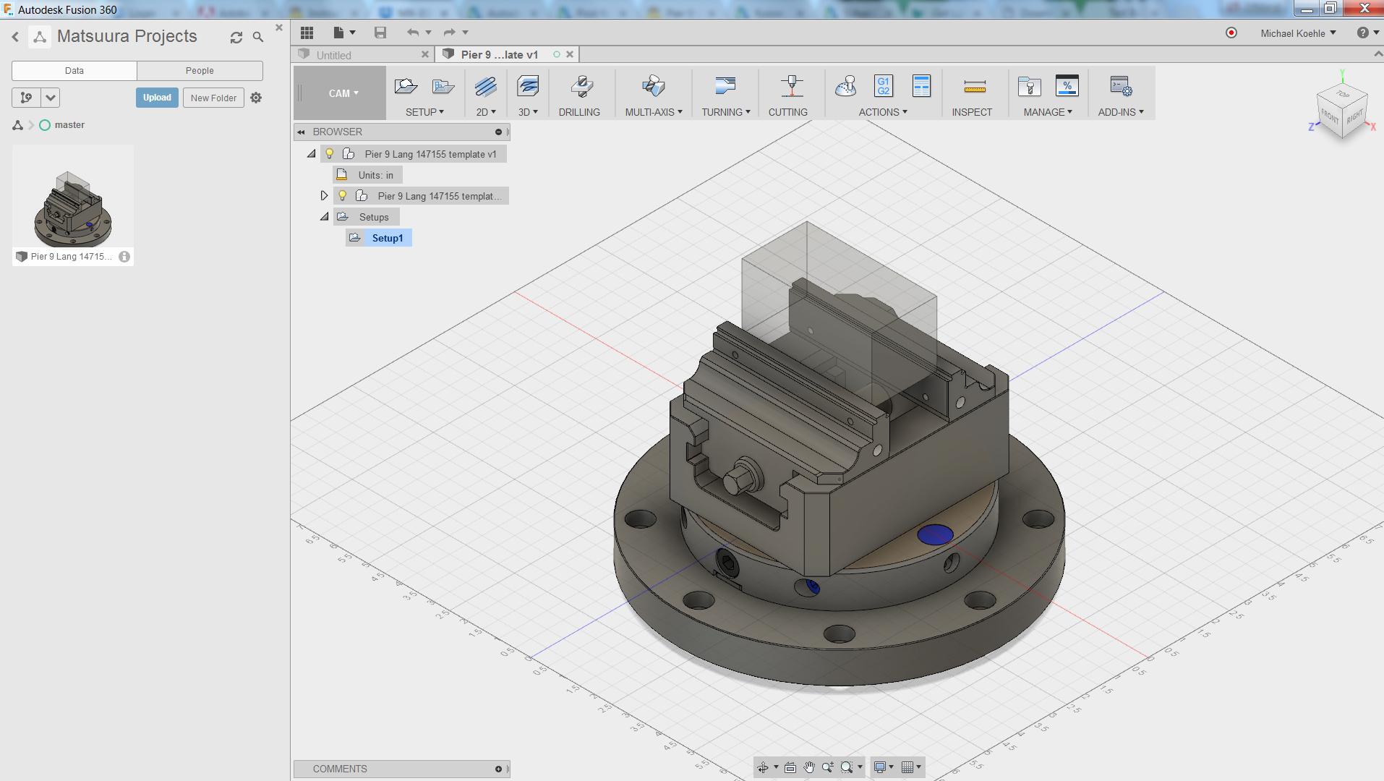
Task: Collapse the Setups folder in browser
Action: click(324, 217)
